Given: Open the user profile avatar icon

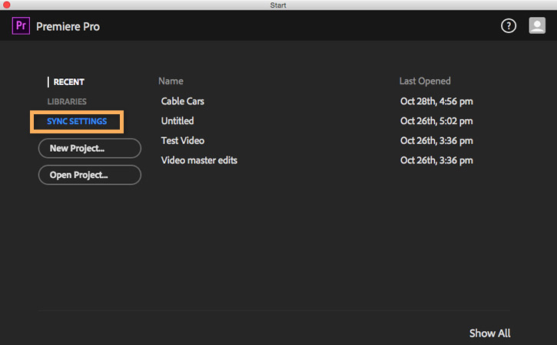Looking at the screenshot, I should tap(537, 26).
